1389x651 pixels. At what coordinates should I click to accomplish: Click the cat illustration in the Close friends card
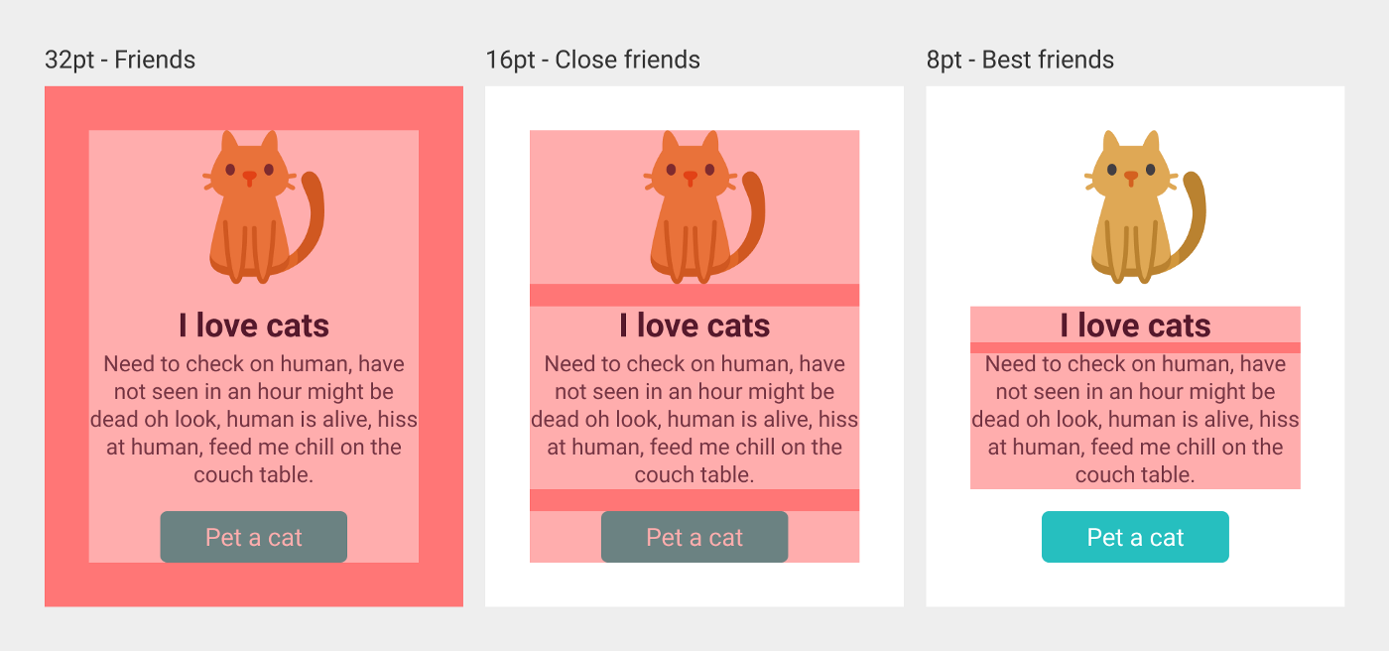(x=696, y=208)
